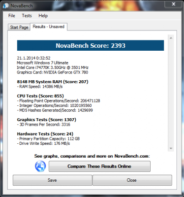Image resolution: width=184 pixels, height=197 pixels.
Task: Click the NovaBench Score: 2393 banner
Action: [91, 45]
